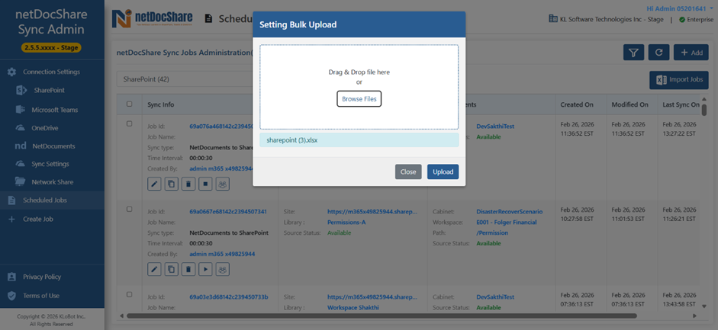This screenshot has height=330, width=718.
Task: Click the Created On column header
Action: click(x=577, y=104)
